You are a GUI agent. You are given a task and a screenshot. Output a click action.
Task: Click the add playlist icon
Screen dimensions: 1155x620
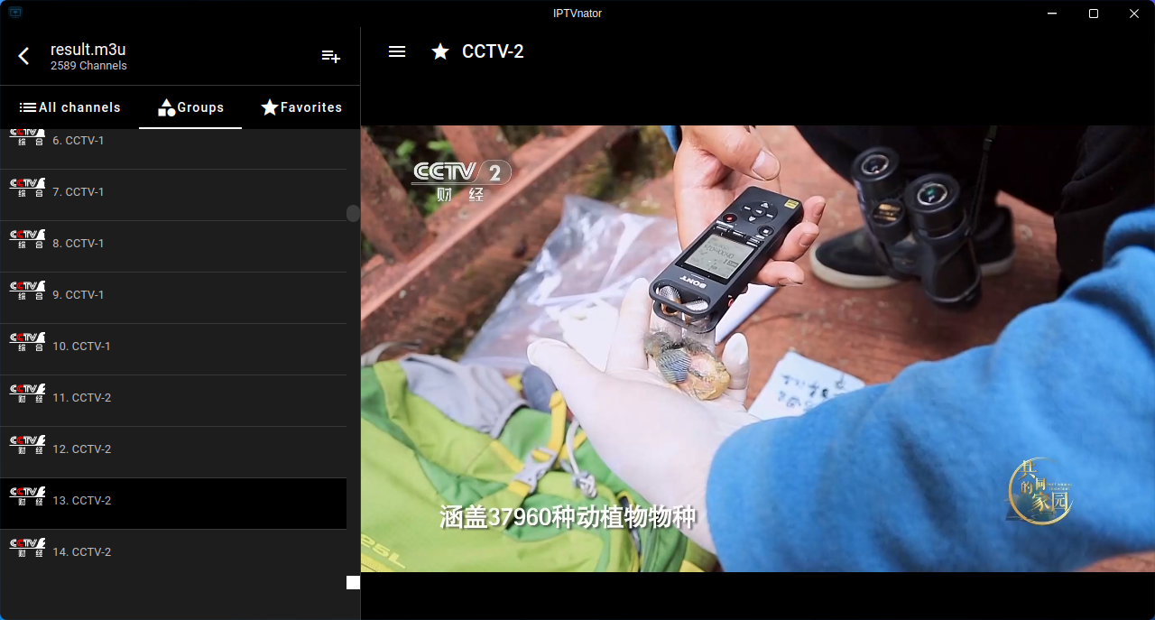[331, 56]
